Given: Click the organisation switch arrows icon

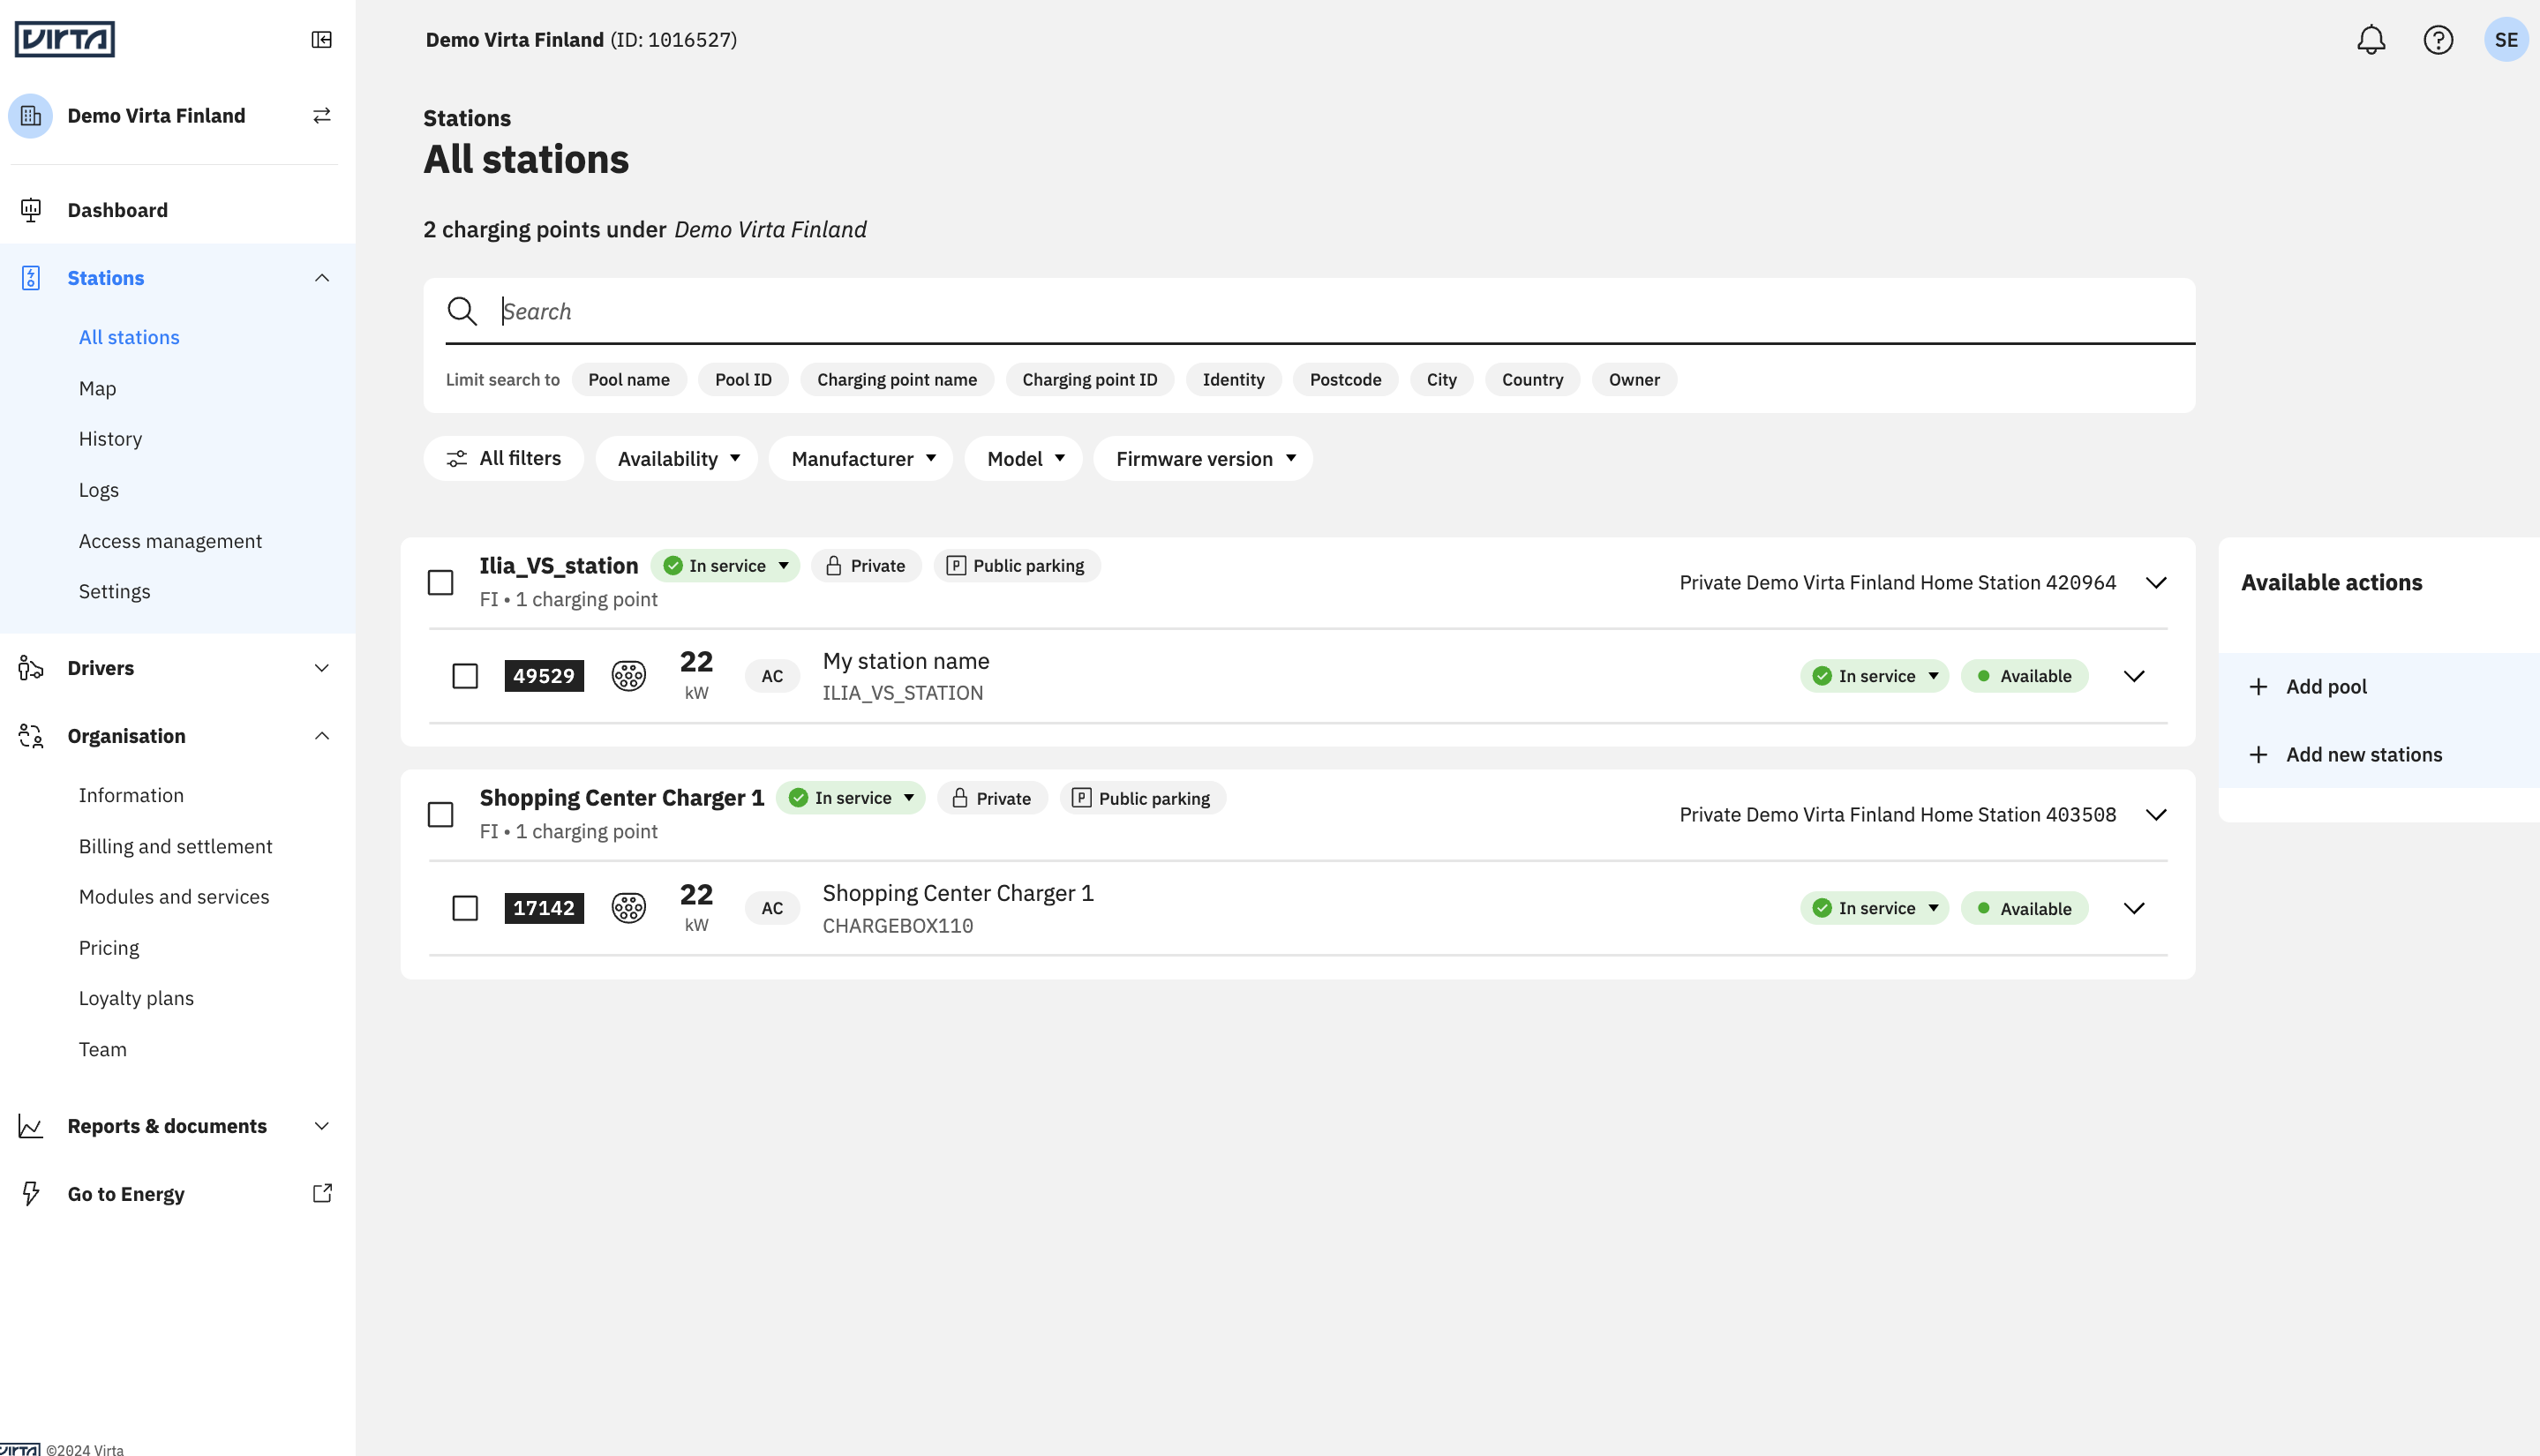Looking at the screenshot, I should pyautogui.click(x=322, y=116).
